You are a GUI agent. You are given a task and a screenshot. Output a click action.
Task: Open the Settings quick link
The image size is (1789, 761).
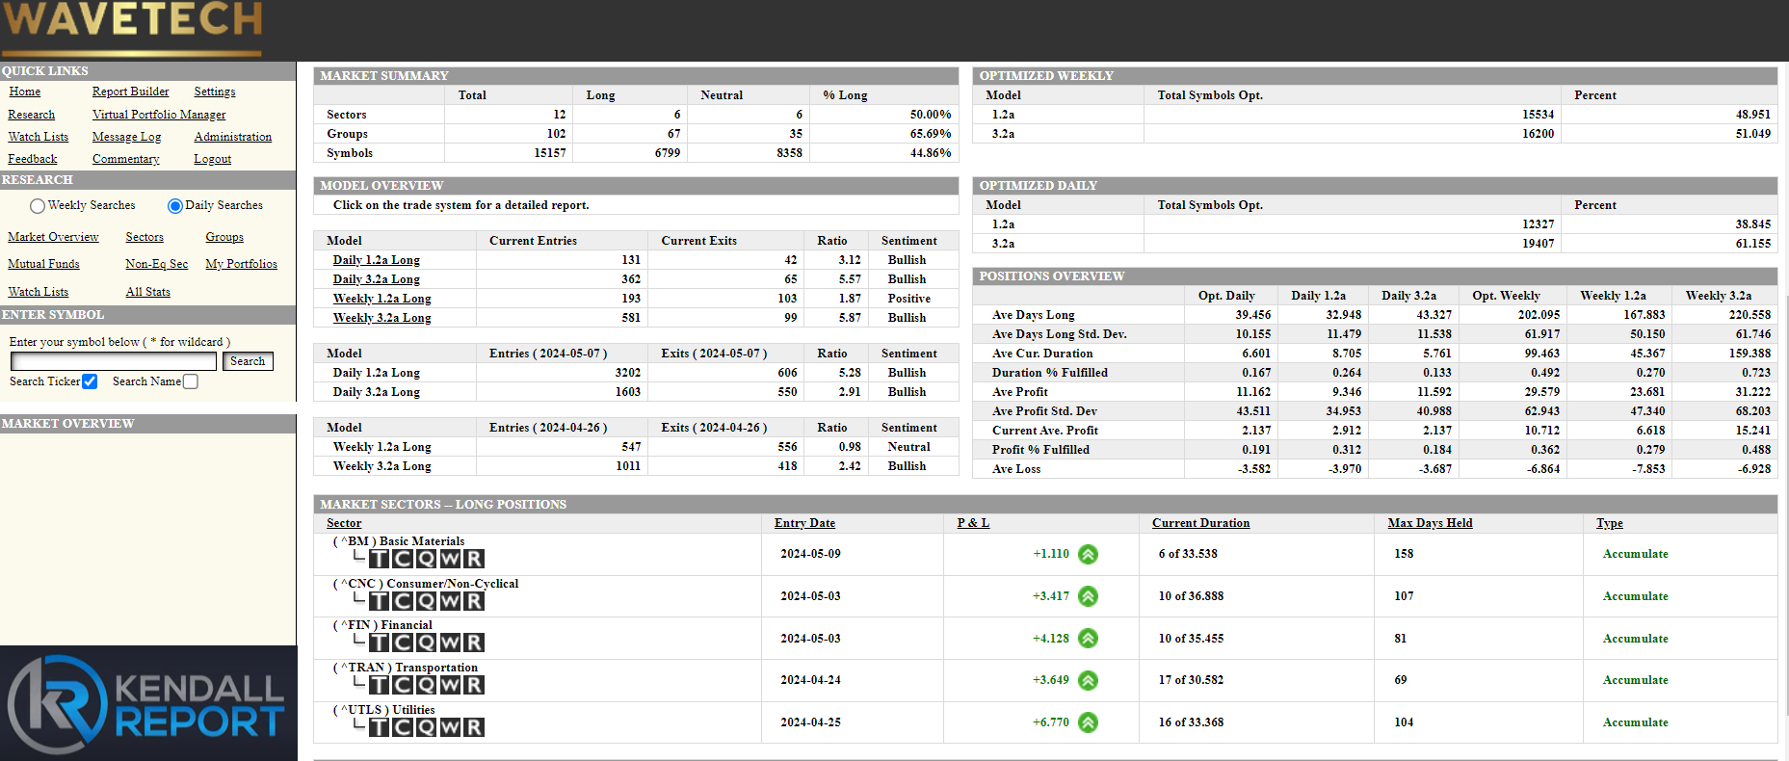click(215, 92)
